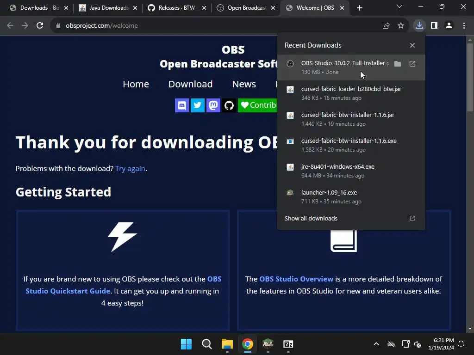Open the tab search dropdown arrow
474x355 pixels.
(399, 6)
